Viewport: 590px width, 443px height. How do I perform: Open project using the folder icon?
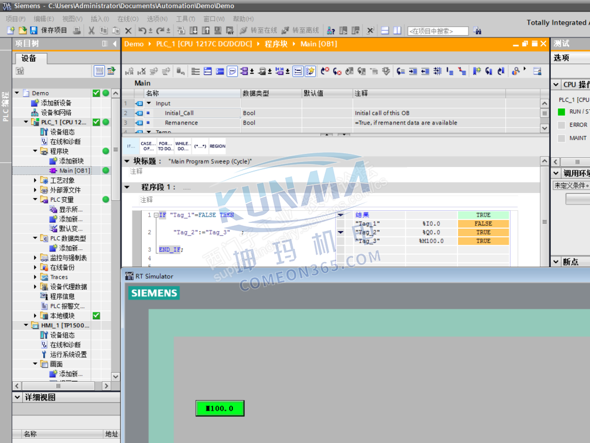click(x=22, y=31)
